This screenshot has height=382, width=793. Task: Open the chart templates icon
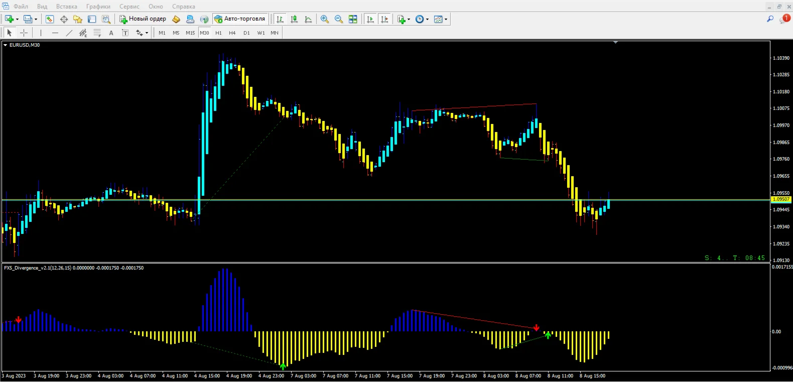438,19
